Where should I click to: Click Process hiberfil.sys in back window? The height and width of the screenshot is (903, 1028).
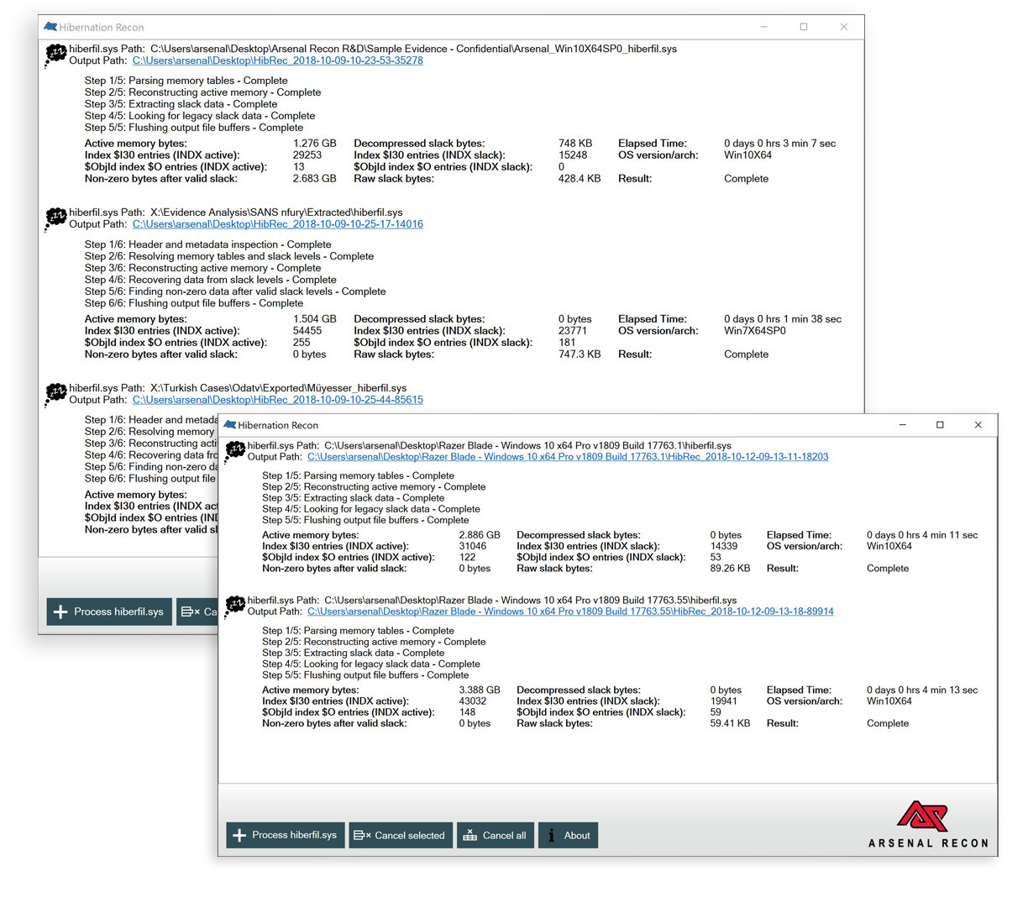tap(109, 612)
